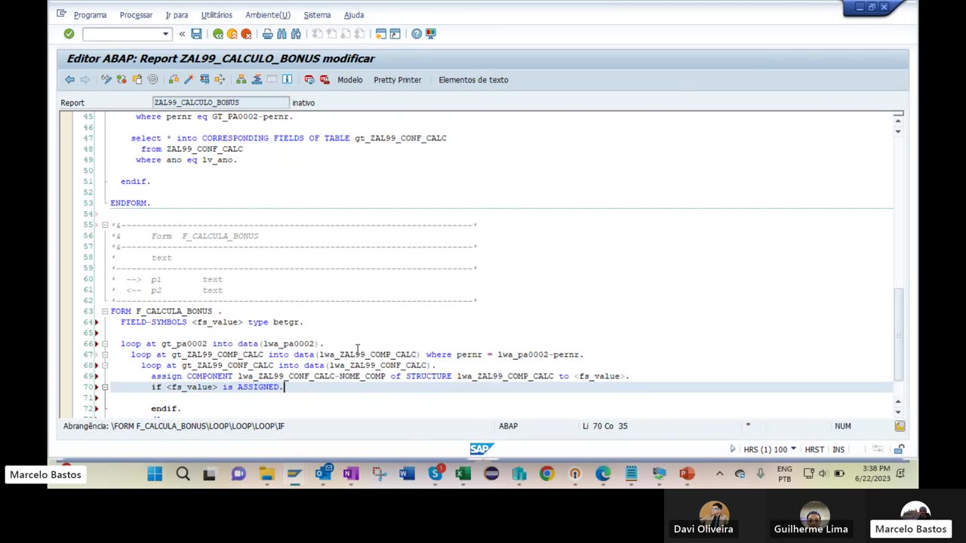Open the Utilitários menu

217,15
